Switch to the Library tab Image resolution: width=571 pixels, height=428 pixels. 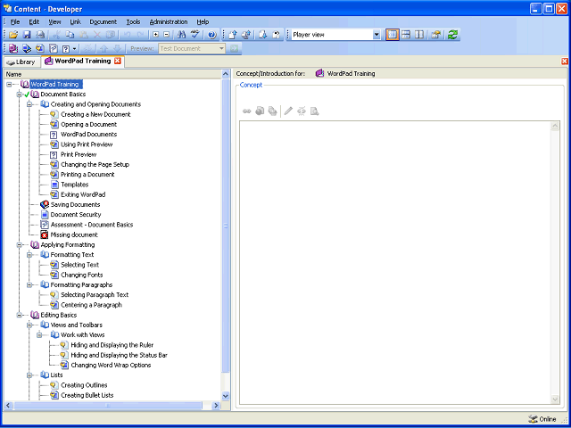21,62
